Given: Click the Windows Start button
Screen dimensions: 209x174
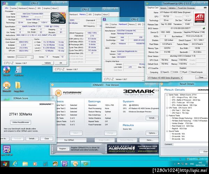Looking at the screenshot, I should [x=5, y=163].
